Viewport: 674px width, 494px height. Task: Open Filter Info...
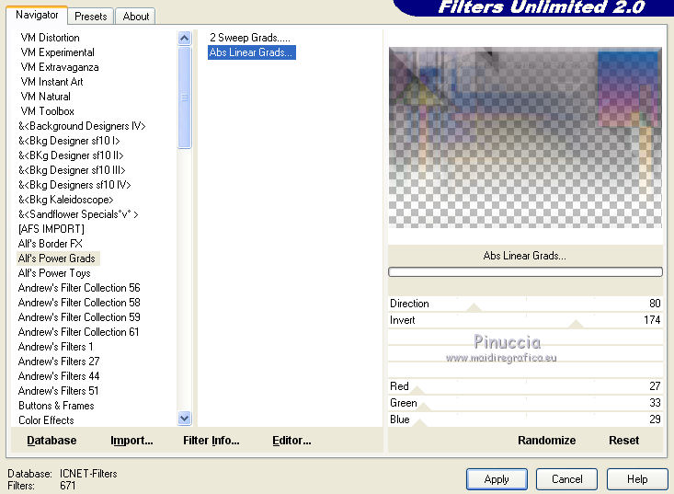coord(211,441)
